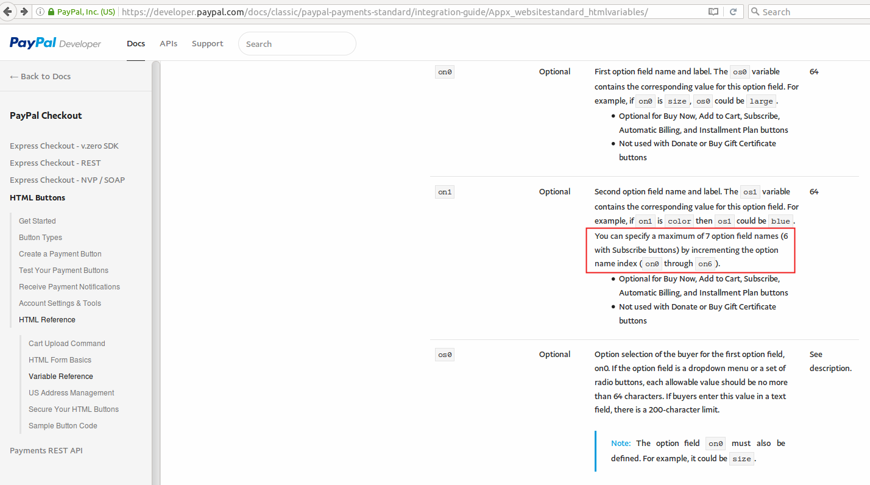Open US Address Management page
Screen dimensions: 870x485
71,392
